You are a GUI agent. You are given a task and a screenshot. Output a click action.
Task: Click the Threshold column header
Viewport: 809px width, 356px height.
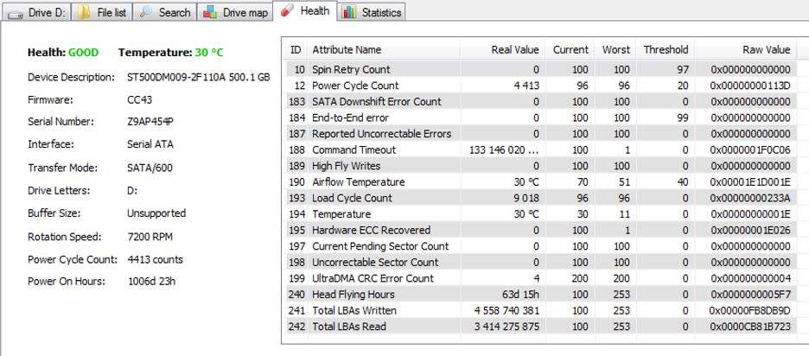[x=665, y=49]
